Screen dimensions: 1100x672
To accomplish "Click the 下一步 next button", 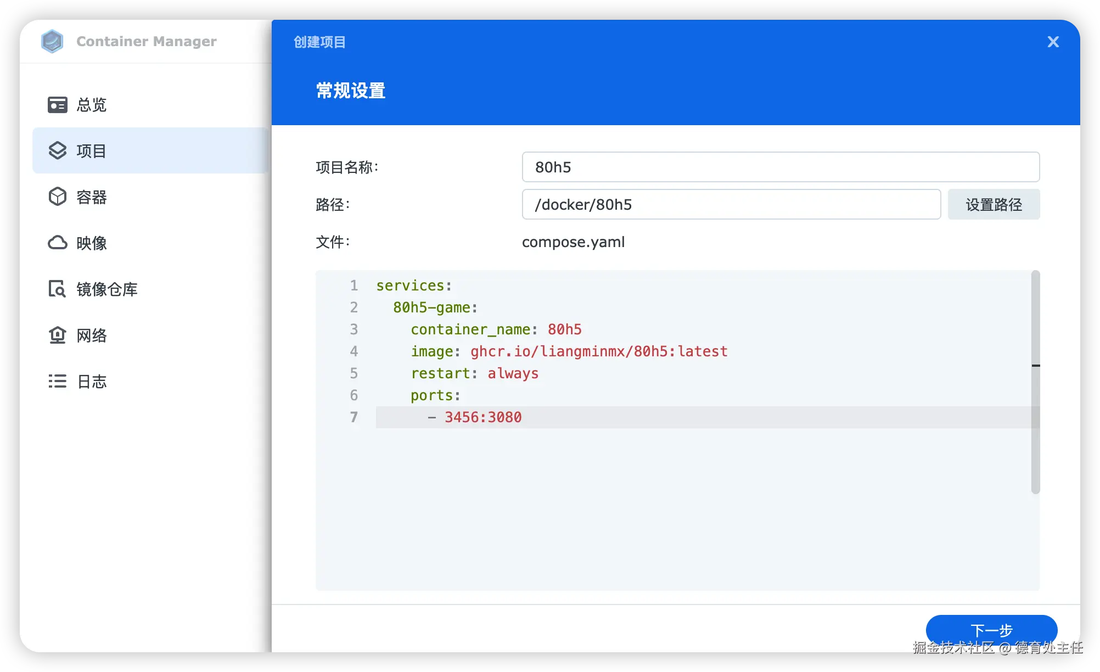I will [991, 630].
